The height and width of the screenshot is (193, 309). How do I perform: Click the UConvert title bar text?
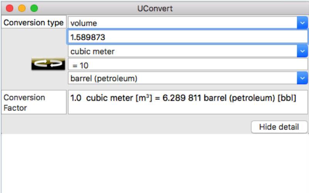(155, 8)
